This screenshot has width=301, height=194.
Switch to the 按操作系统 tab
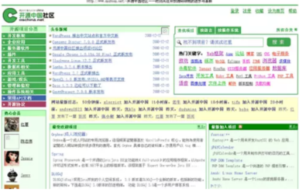point(228,30)
